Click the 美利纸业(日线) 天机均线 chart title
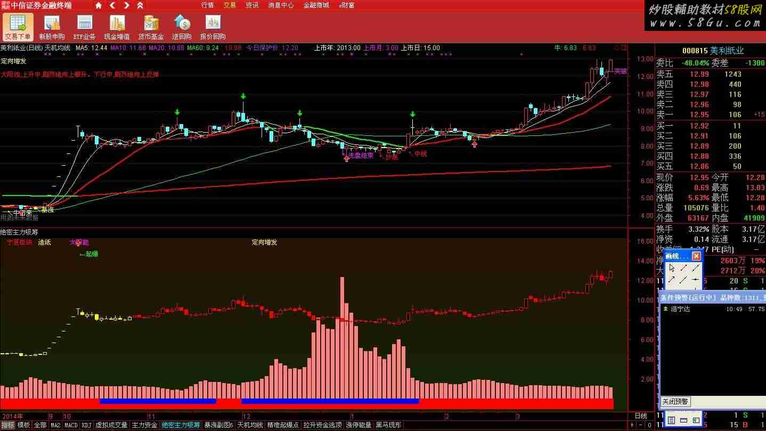 pos(35,48)
